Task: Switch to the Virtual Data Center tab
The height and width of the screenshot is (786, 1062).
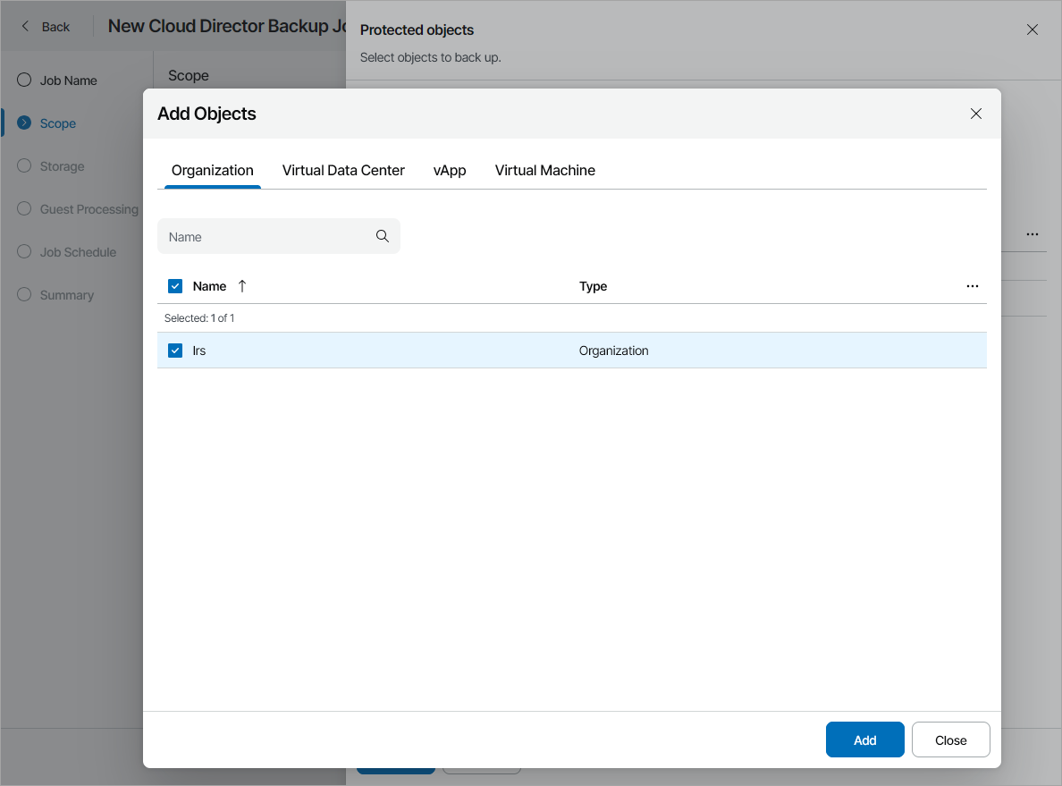Action: 343,170
